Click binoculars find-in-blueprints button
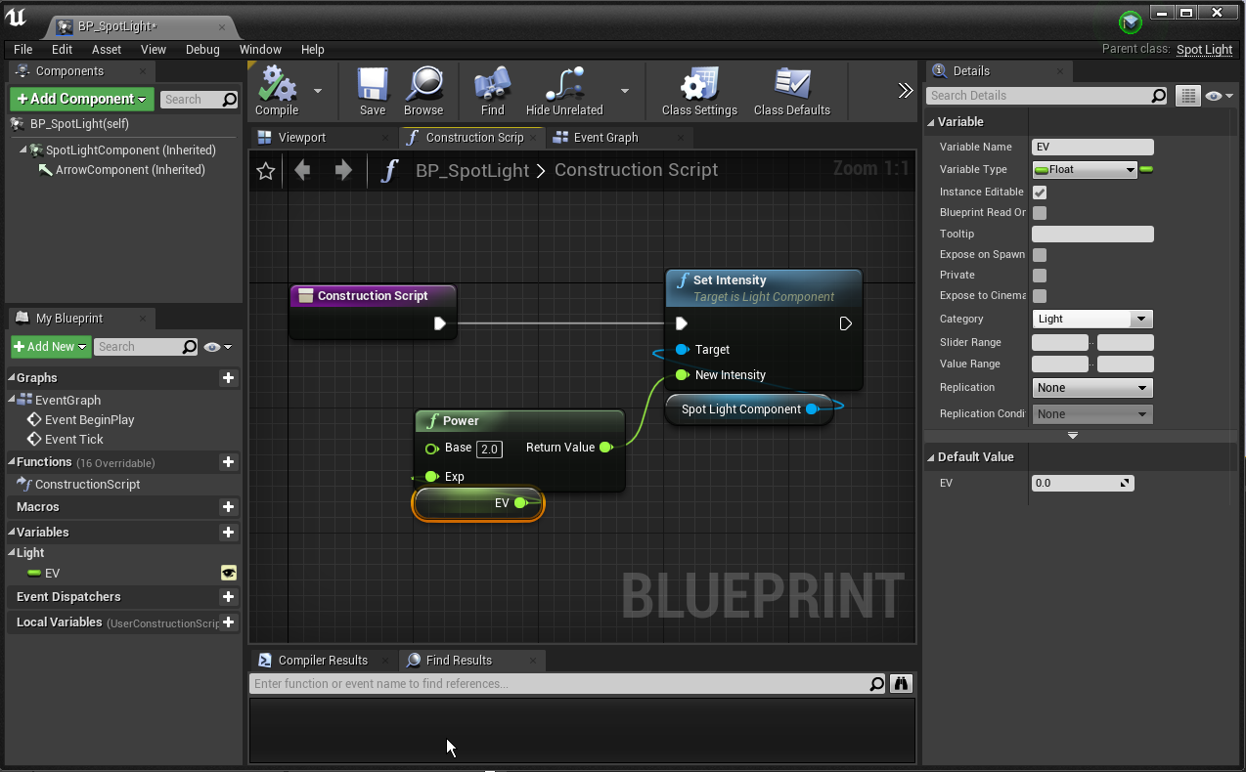Viewport: 1246px width, 772px height. pyautogui.click(x=902, y=684)
